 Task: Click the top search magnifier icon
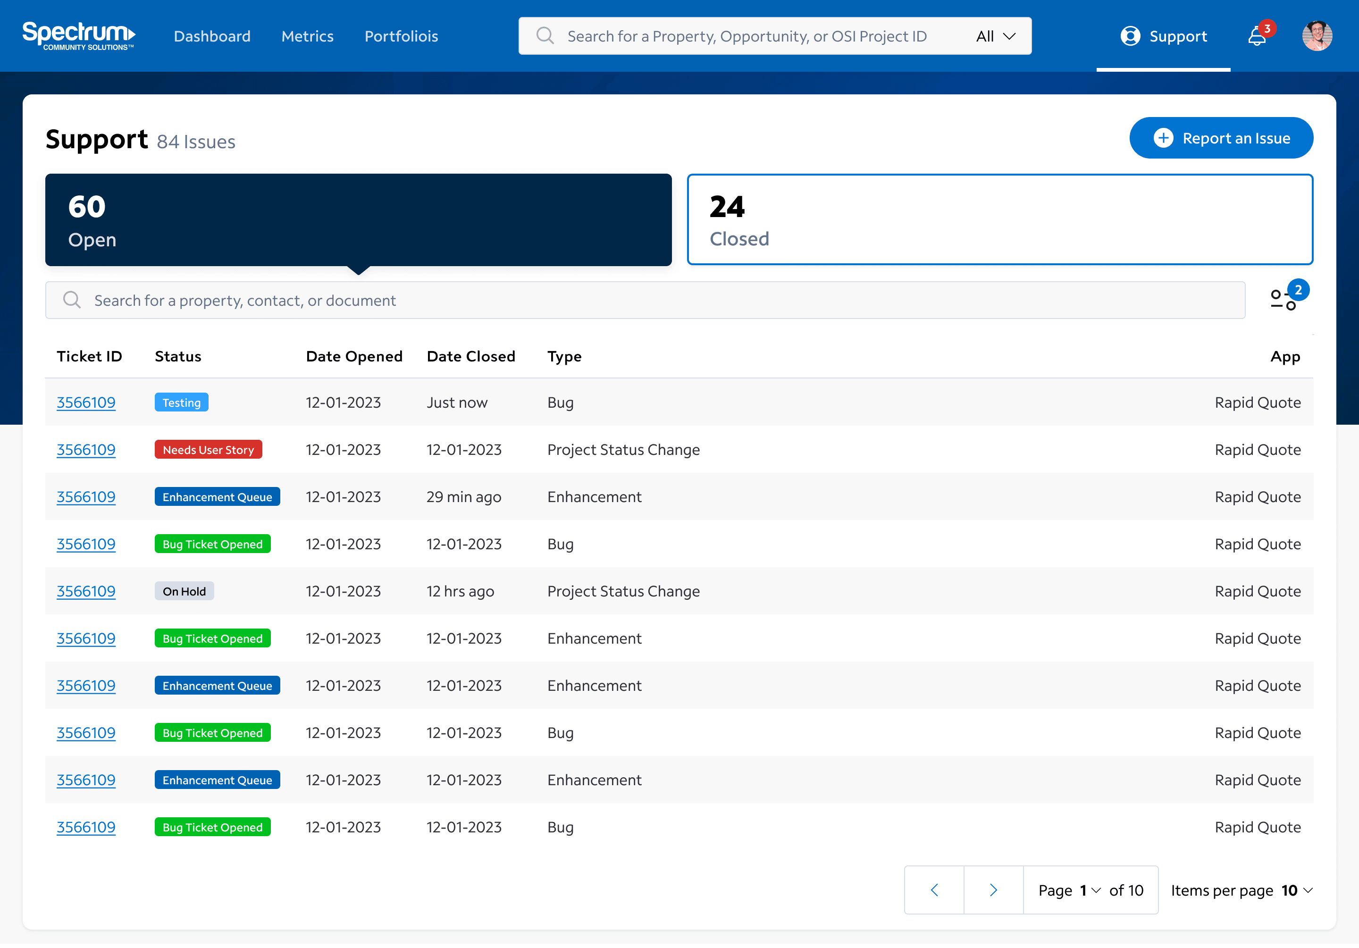tap(545, 36)
